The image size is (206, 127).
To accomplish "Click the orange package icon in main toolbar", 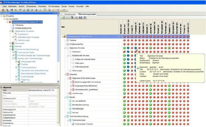I will (x=3, y=10).
